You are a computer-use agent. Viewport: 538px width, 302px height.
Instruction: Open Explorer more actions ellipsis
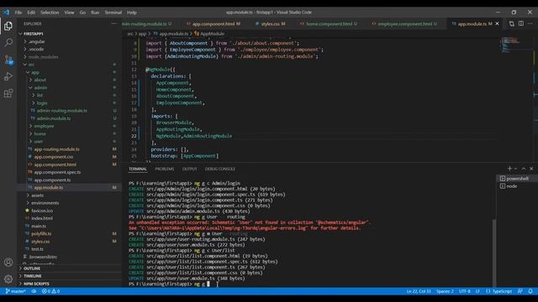[x=114, y=23]
